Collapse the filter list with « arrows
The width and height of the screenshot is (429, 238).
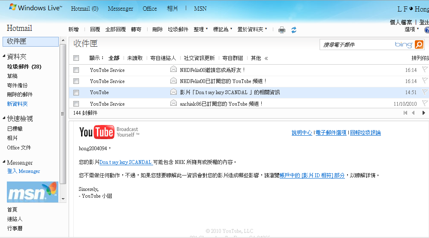tap(266, 58)
